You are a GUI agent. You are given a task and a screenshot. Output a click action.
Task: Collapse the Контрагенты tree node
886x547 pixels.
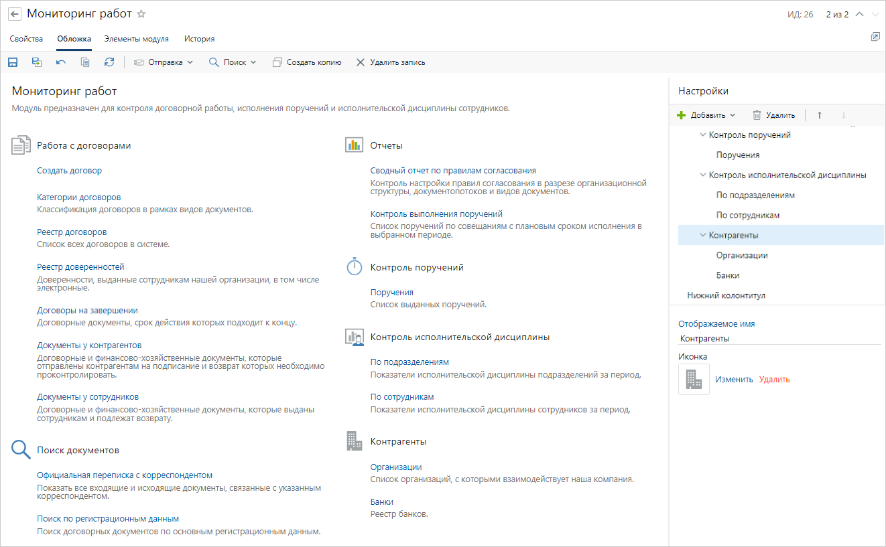[703, 236]
